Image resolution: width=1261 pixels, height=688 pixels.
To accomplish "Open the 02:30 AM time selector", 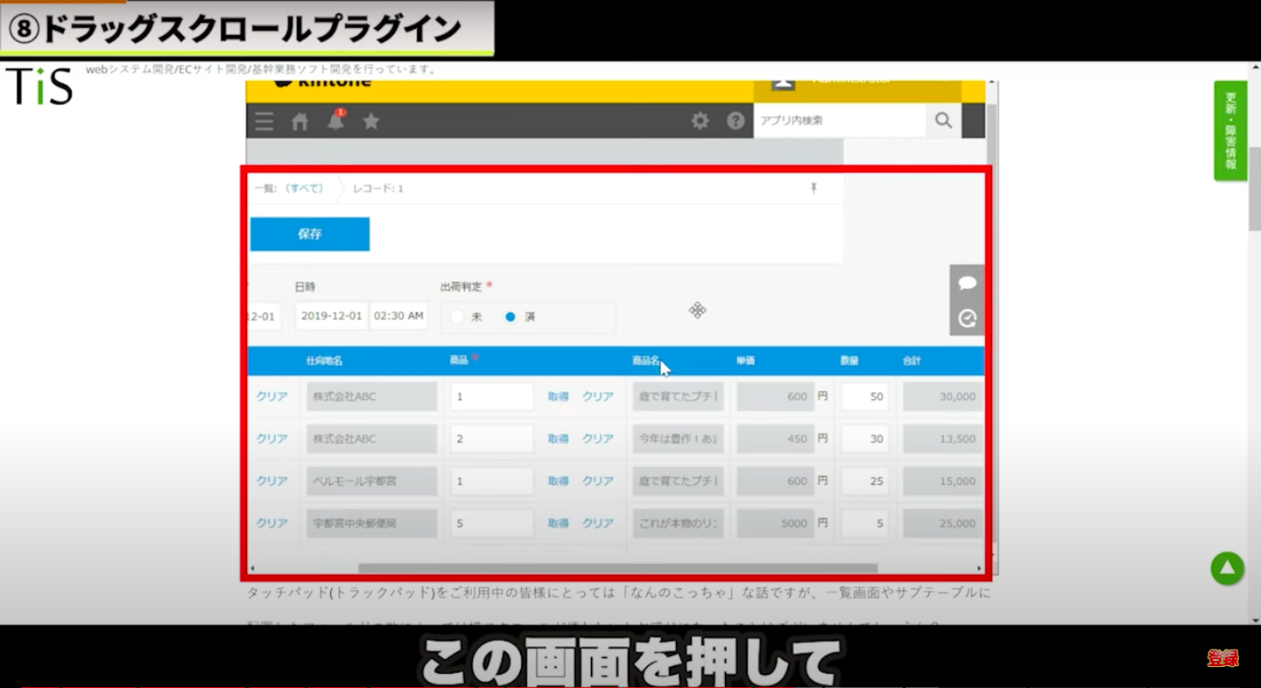I will pyautogui.click(x=398, y=316).
